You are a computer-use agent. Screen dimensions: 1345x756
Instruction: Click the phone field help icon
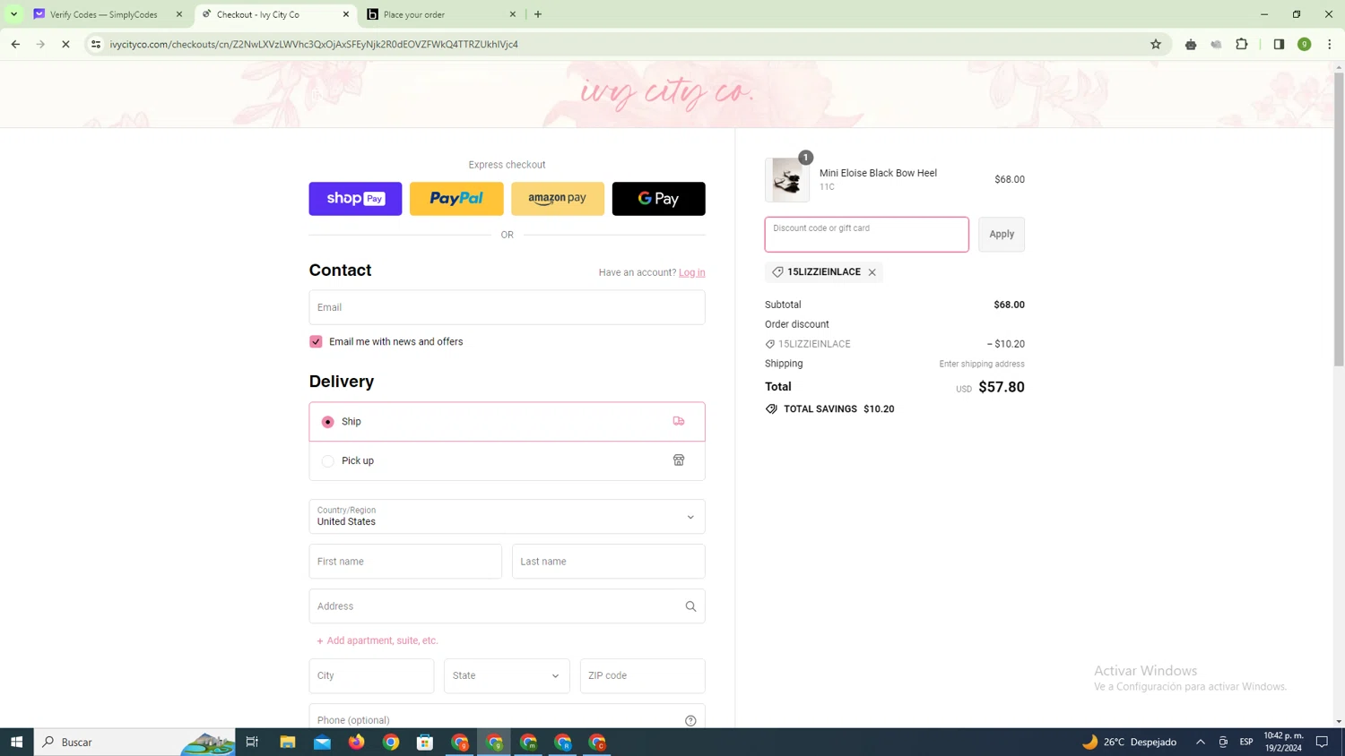click(x=690, y=720)
